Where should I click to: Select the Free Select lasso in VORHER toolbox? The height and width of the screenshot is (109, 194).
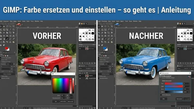click(7, 26)
